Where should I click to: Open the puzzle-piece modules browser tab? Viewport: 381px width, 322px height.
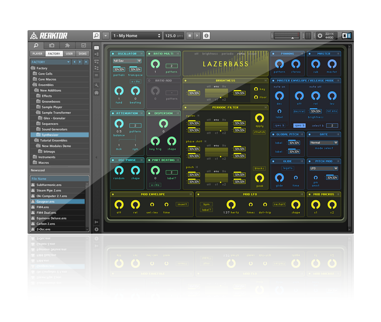tap(67, 45)
